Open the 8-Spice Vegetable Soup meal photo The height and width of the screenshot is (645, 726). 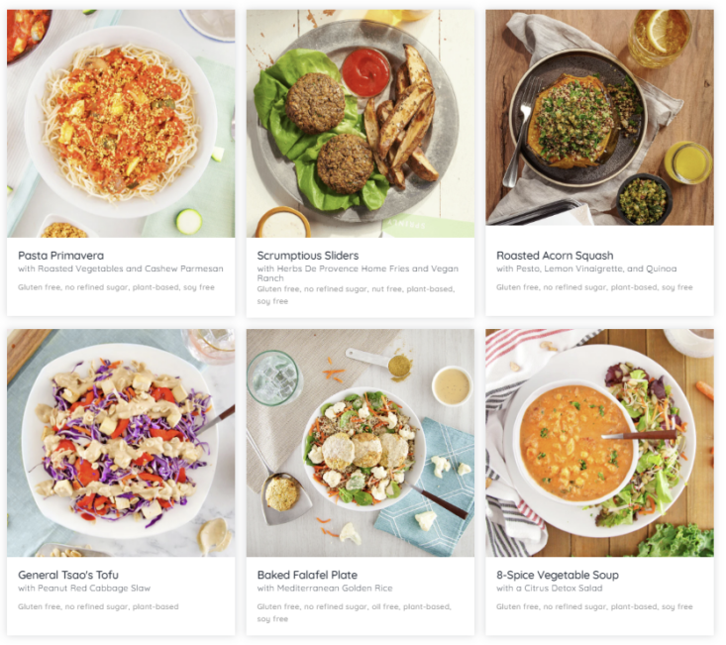click(x=599, y=443)
